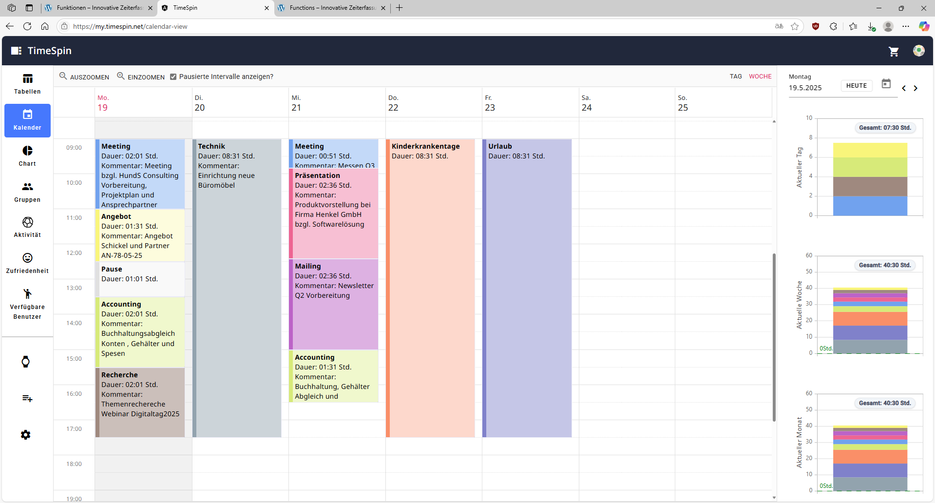Open browser settings and more menu
935x503 pixels.
pos(906,26)
